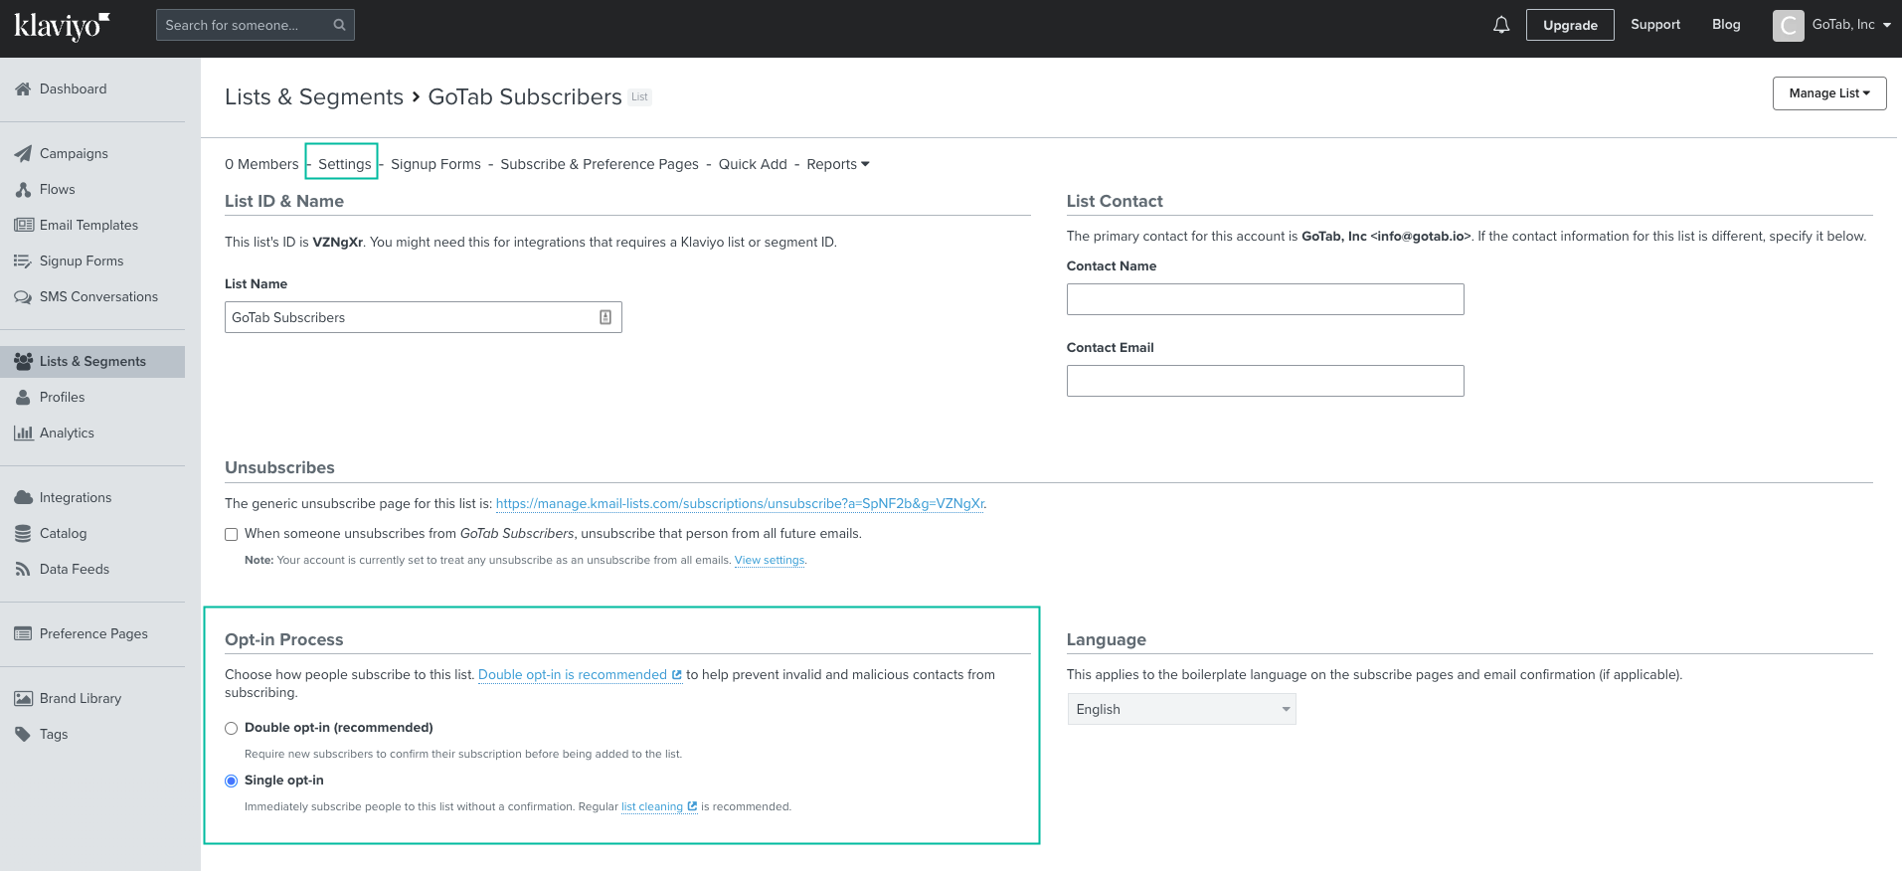Select Double opt-in radio button
The height and width of the screenshot is (871, 1902).
point(232,729)
